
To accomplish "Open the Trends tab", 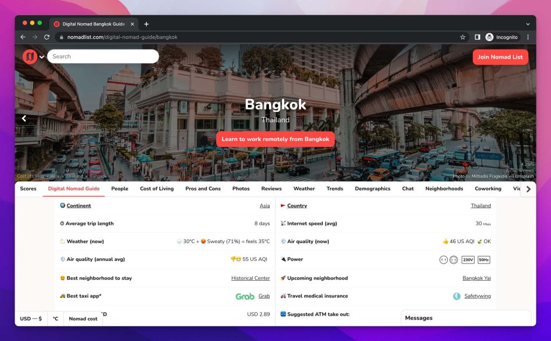I will pos(335,189).
